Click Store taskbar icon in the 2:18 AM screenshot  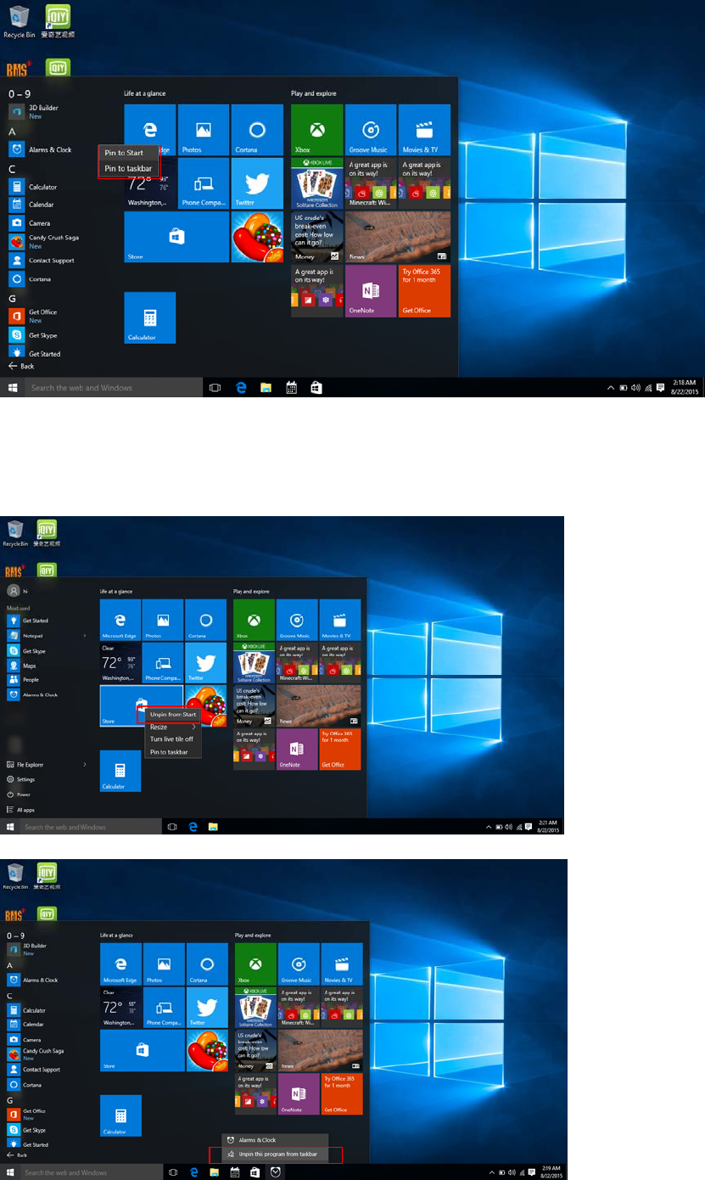tap(316, 388)
